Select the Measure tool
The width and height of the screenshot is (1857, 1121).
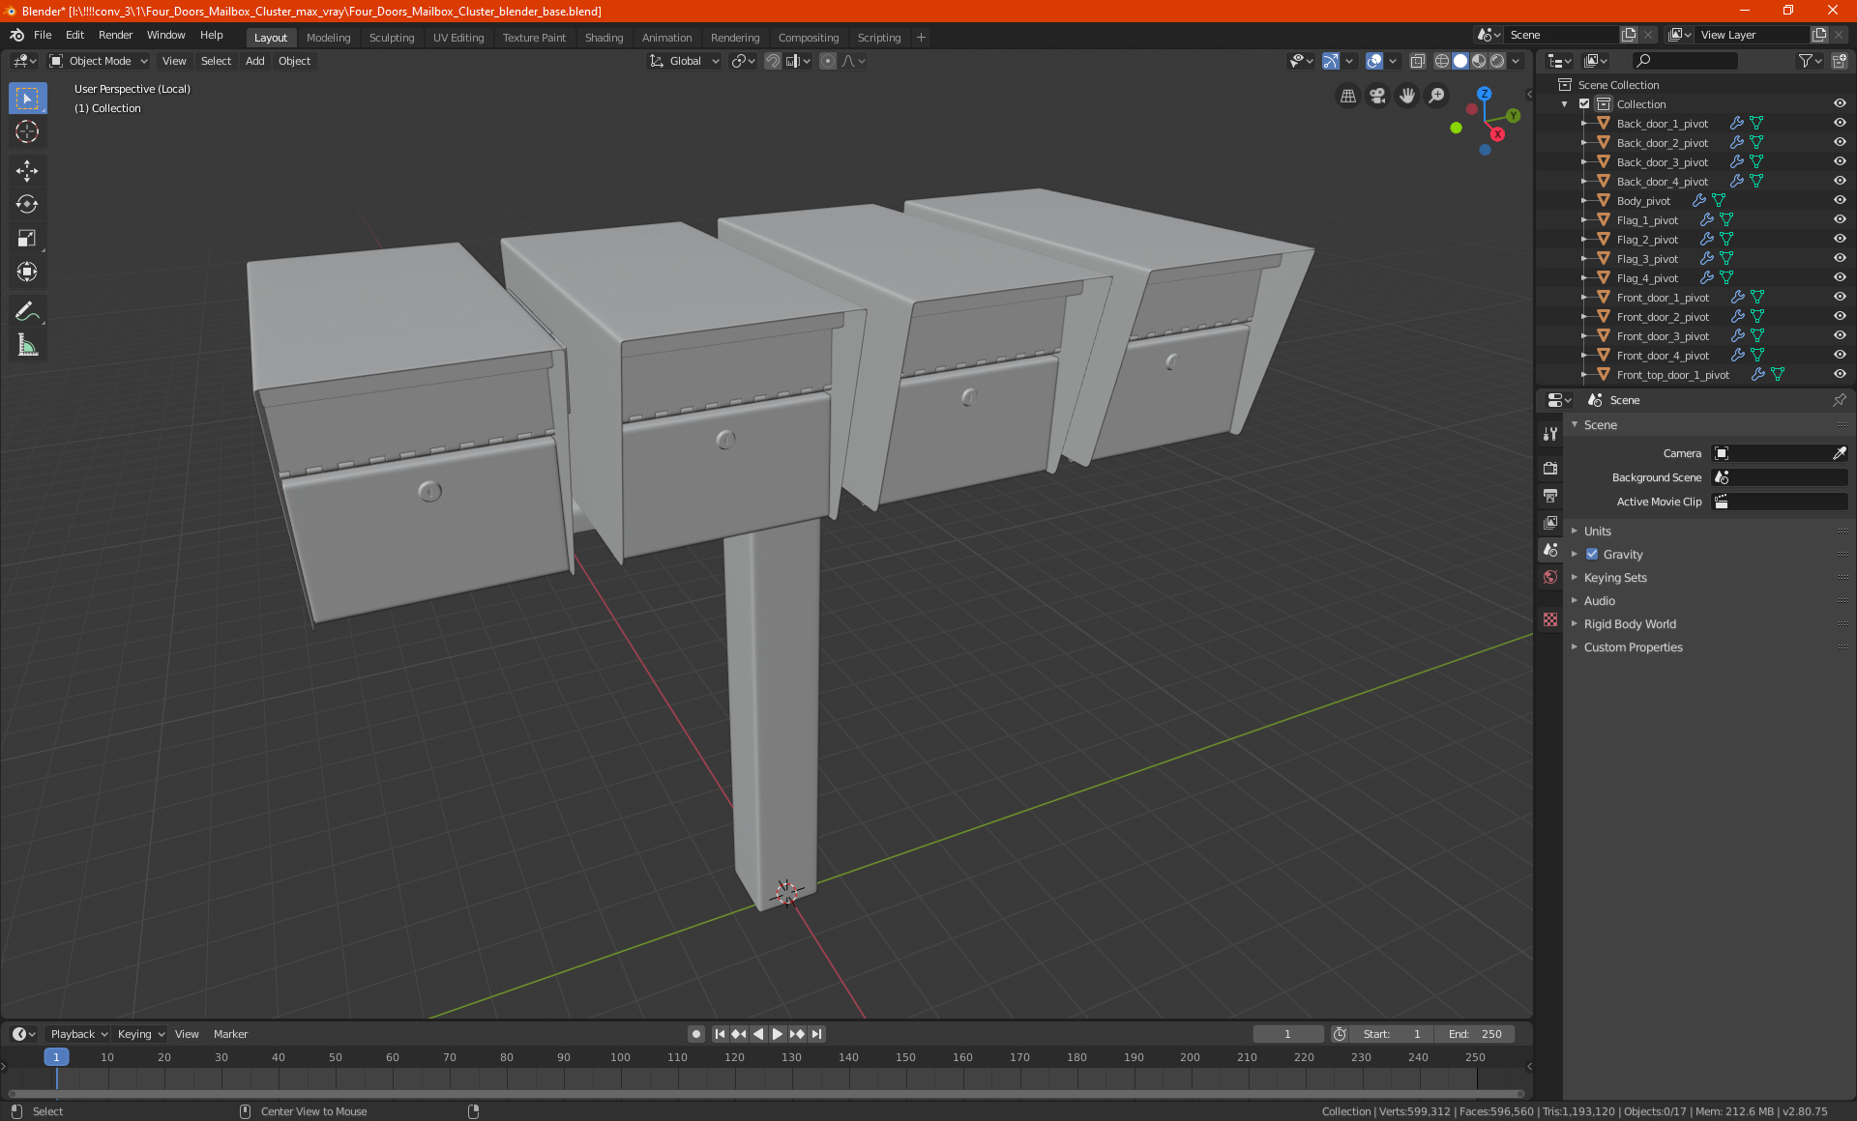(27, 345)
